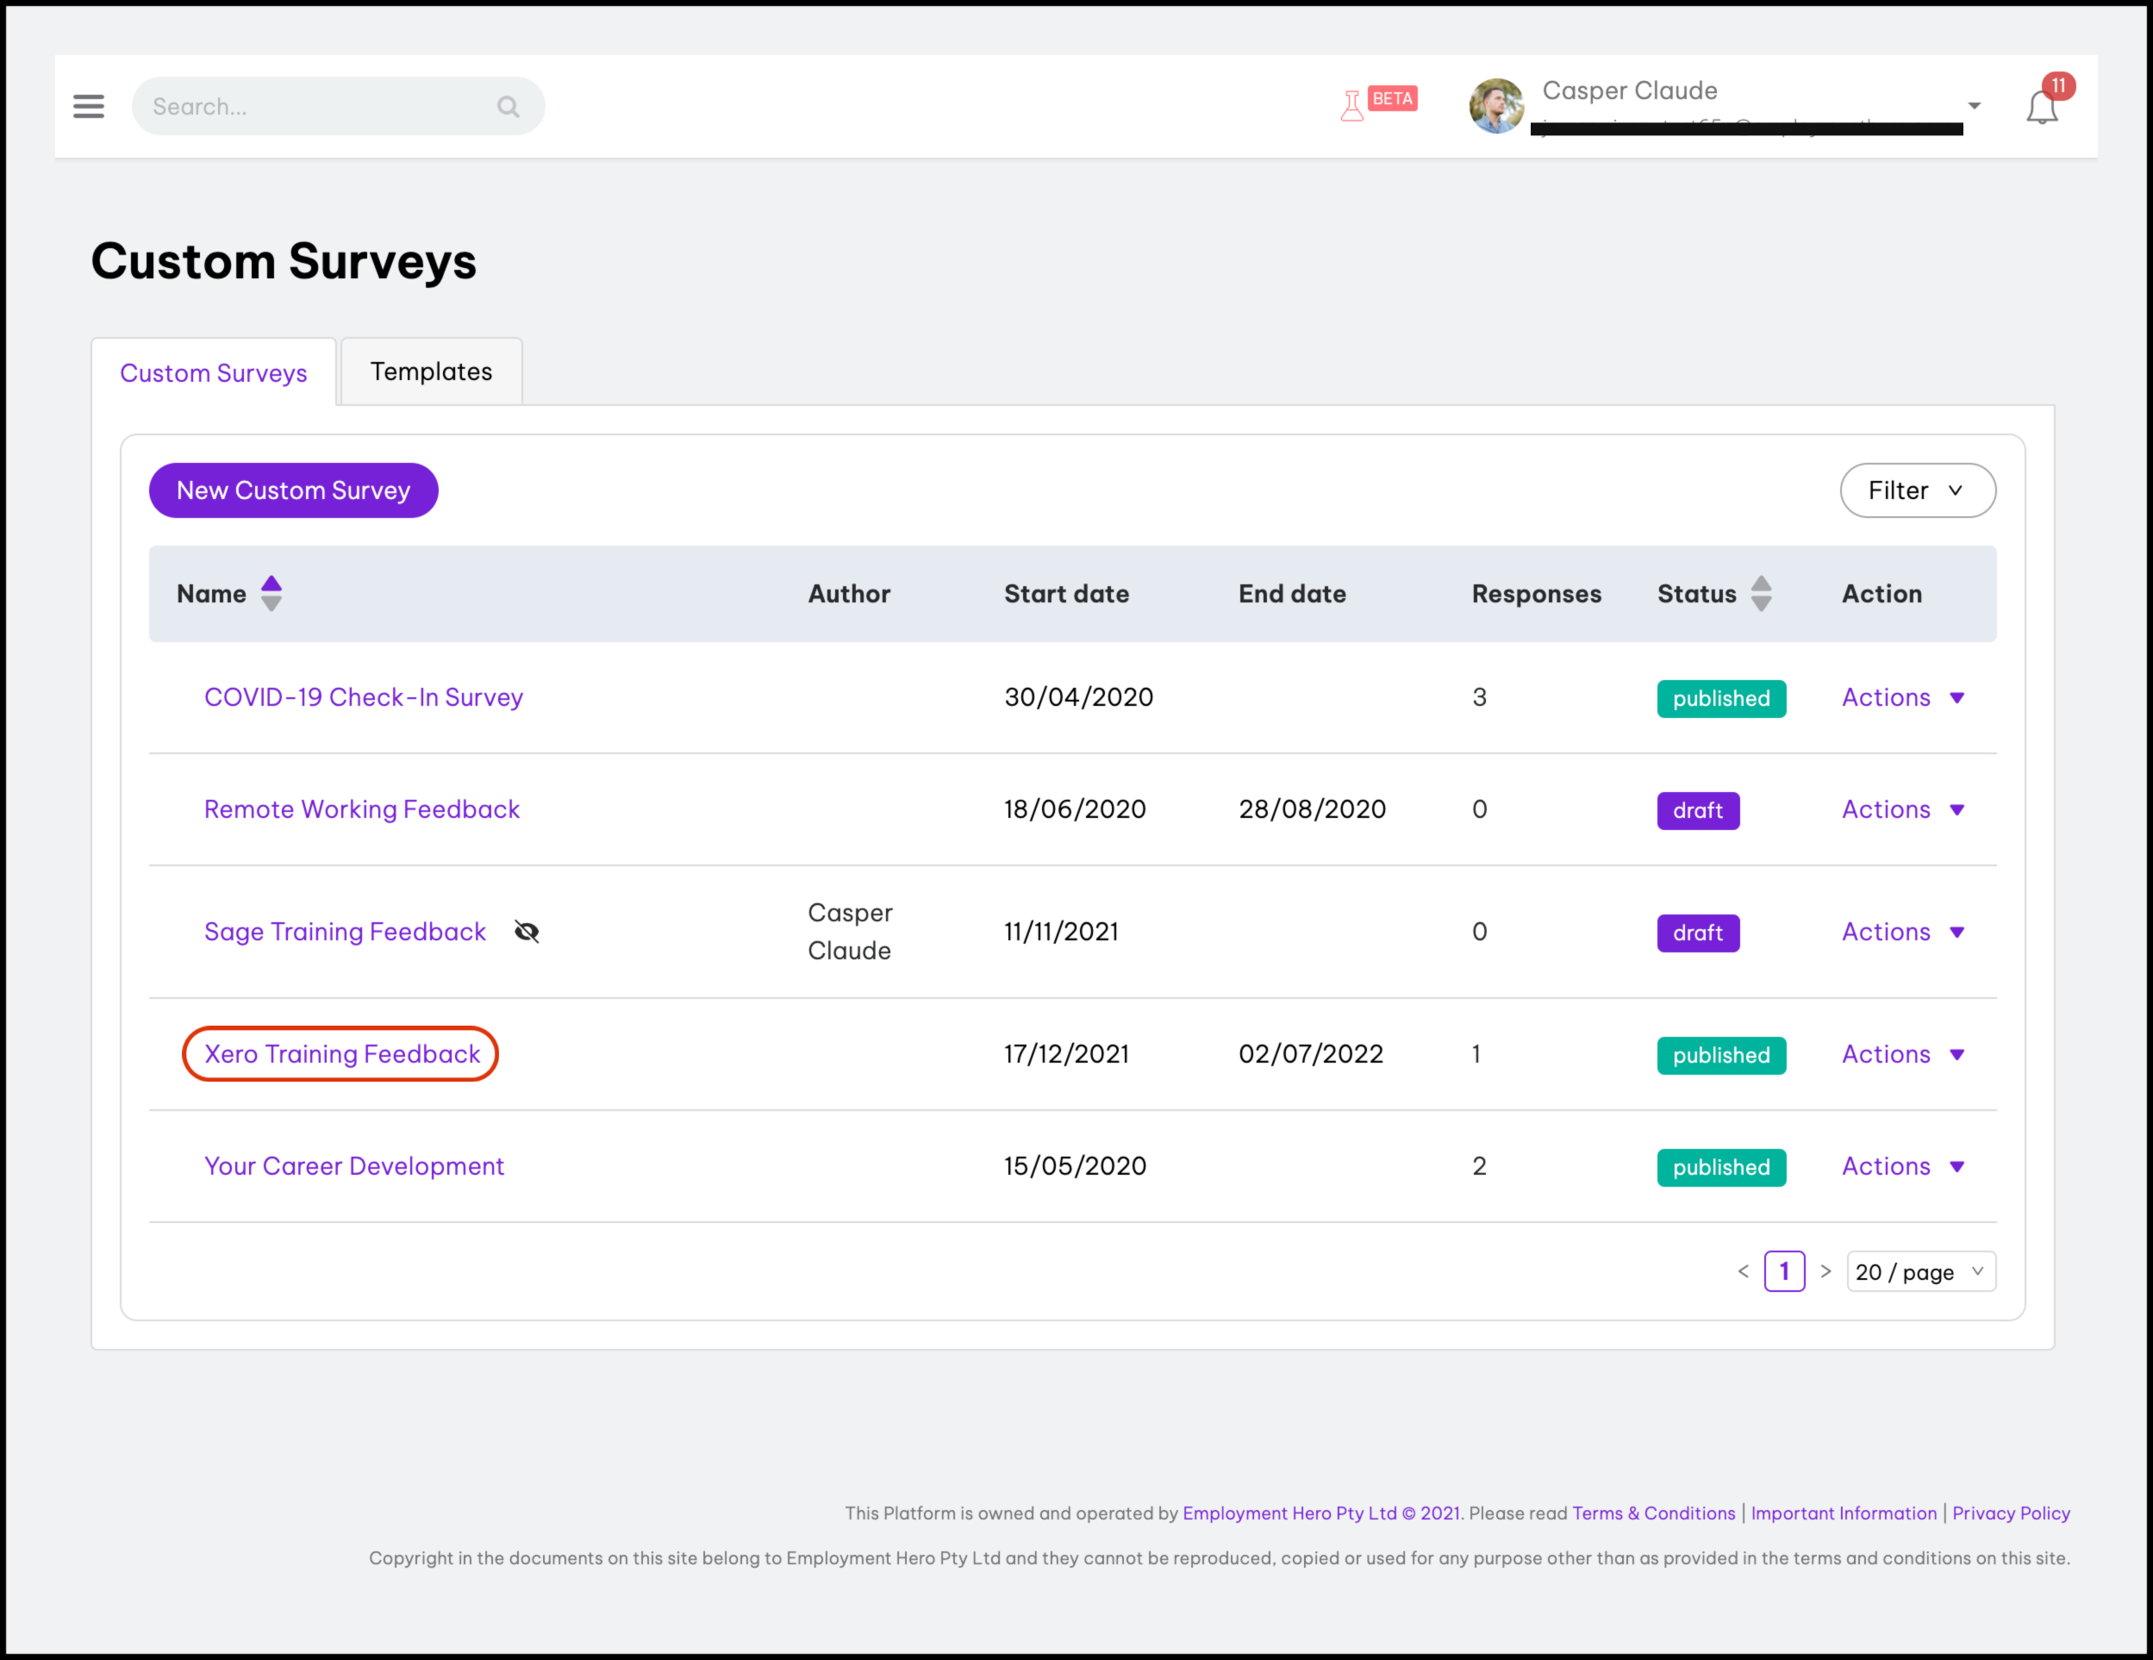
Task: Expand the user account dropdown arrow
Action: point(1974,105)
